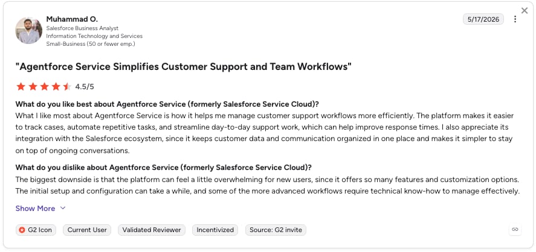Open the three-dot options menu
This screenshot has width=536, height=252.
pyautogui.click(x=515, y=19)
